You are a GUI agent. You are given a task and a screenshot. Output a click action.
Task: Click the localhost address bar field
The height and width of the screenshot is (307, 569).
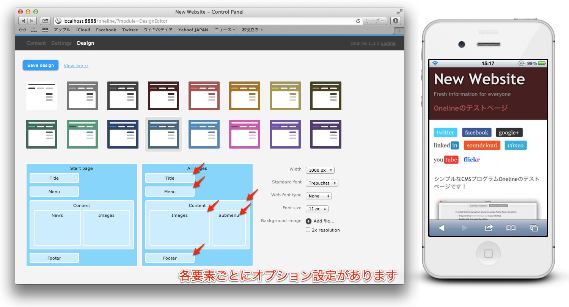[x=208, y=21]
